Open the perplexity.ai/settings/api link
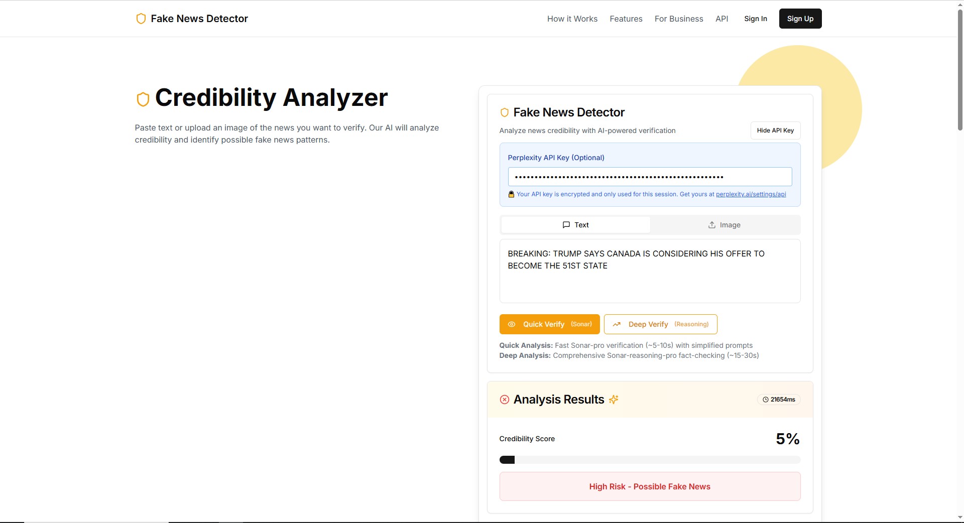The width and height of the screenshot is (964, 523). click(751, 194)
